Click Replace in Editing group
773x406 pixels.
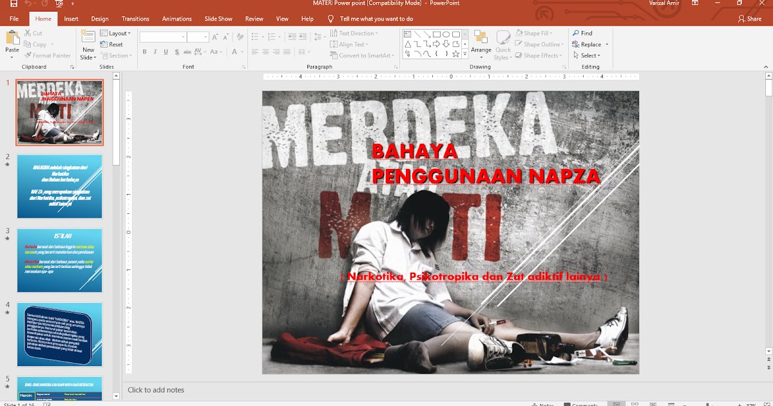coord(587,44)
